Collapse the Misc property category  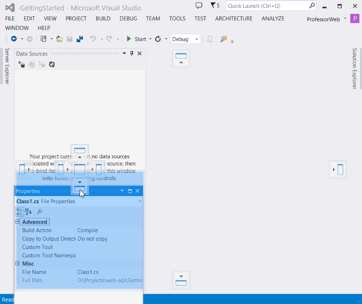[17, 263]
